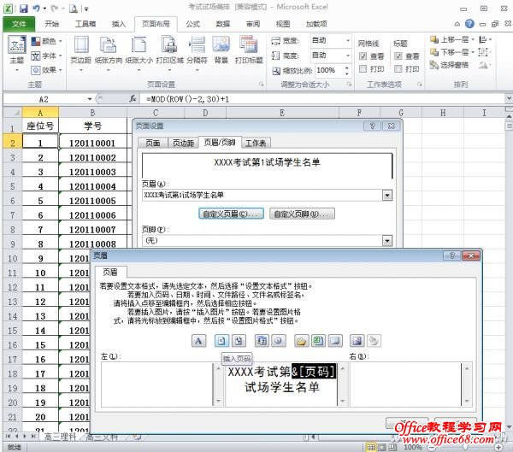Toggle the headings 打印 checkbox
Screen dimensions: 513x452
[398, 68]
